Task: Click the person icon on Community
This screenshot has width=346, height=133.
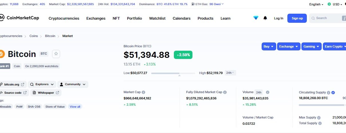Action: [x=61, y=84]
